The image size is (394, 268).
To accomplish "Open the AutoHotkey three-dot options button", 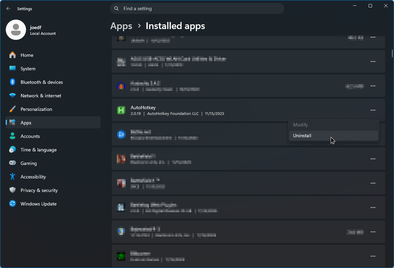I will coord(373,110).
